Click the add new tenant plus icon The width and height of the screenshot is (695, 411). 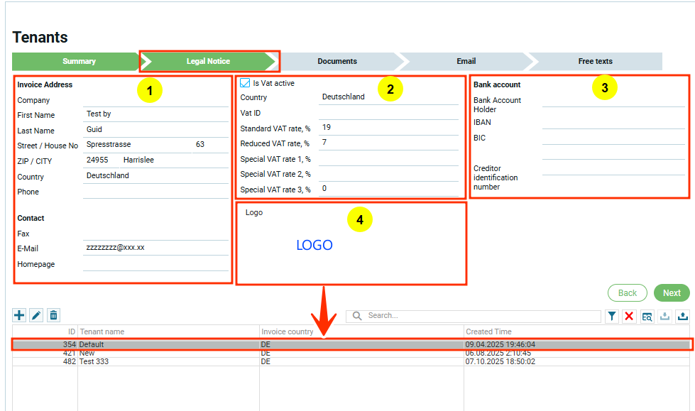19,315
